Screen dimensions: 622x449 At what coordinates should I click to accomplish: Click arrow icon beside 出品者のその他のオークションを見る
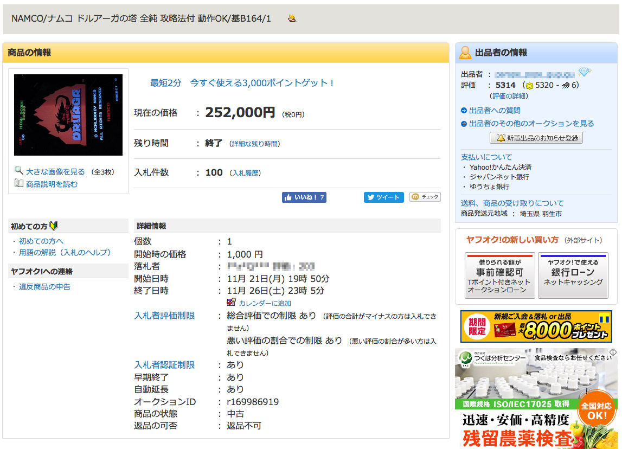point(464,124)
